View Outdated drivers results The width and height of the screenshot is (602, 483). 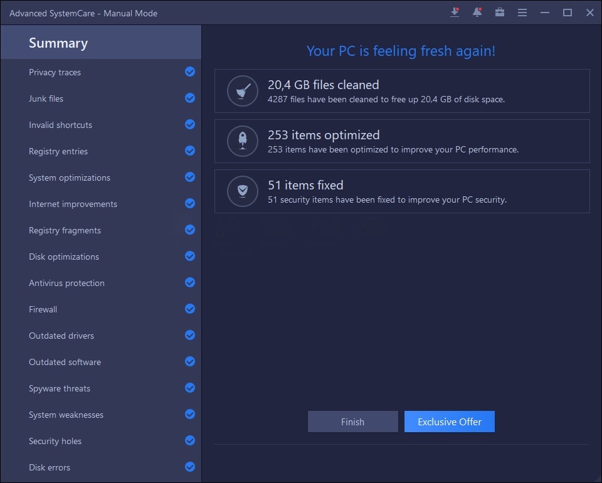click(101, 336)
